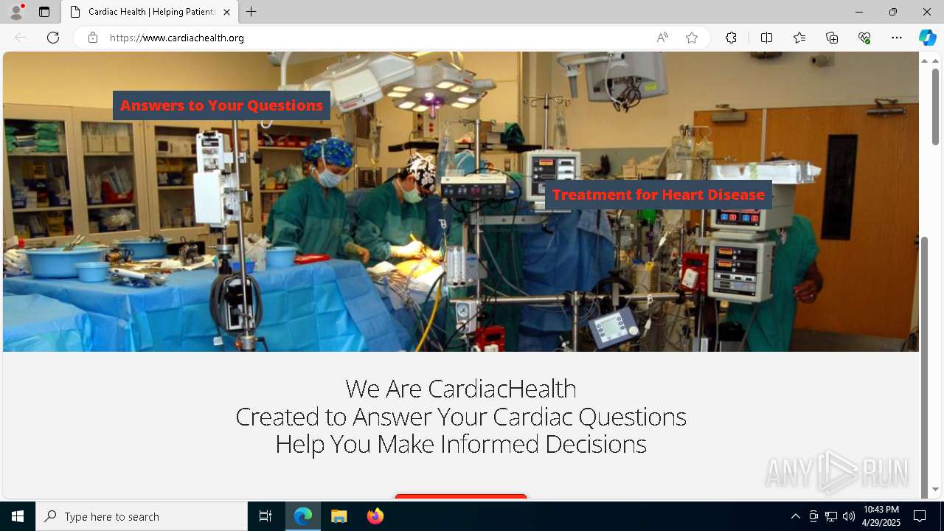
Task: Add this page to favorites star
Action: tap(692, 38)
